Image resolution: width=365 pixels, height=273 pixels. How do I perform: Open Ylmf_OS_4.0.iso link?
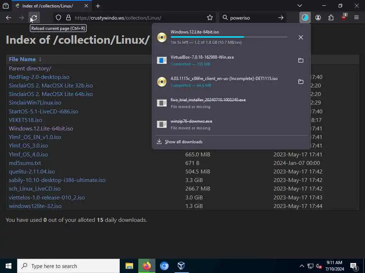pos(29,154)
